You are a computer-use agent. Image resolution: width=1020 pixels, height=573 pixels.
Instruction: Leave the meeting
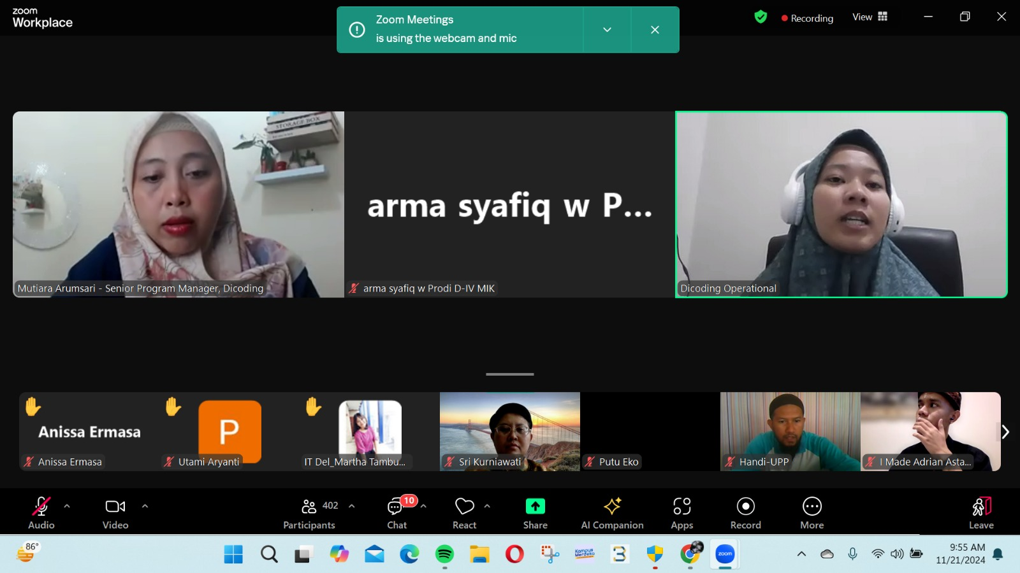pyautogui.click(x=982, y=513)
